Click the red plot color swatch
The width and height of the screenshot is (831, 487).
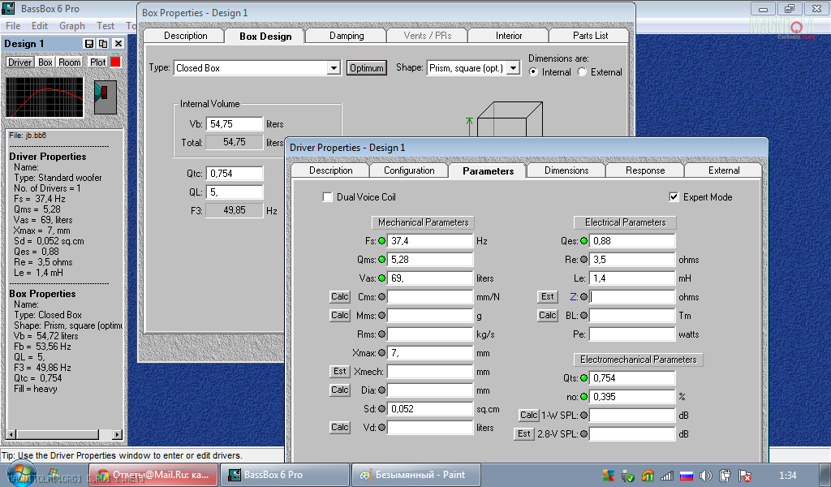[115, 62]
